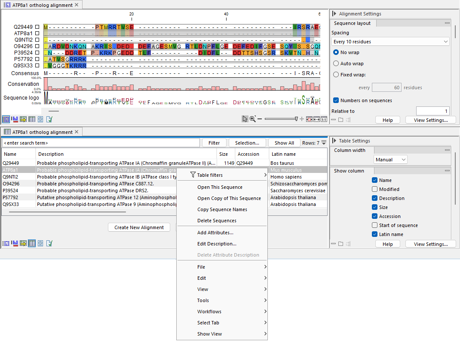
Task: Click the zoom in plus icon
Action: [x=302, y=119]
